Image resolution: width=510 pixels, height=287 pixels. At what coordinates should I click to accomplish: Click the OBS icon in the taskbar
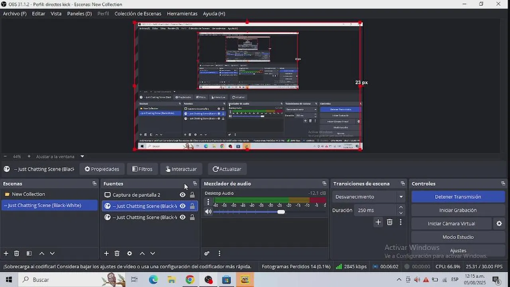[208, 280]
